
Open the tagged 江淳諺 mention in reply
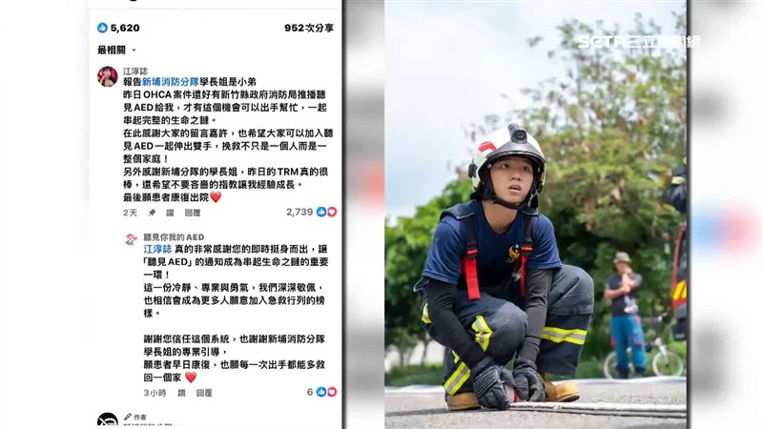click(157, 249)
